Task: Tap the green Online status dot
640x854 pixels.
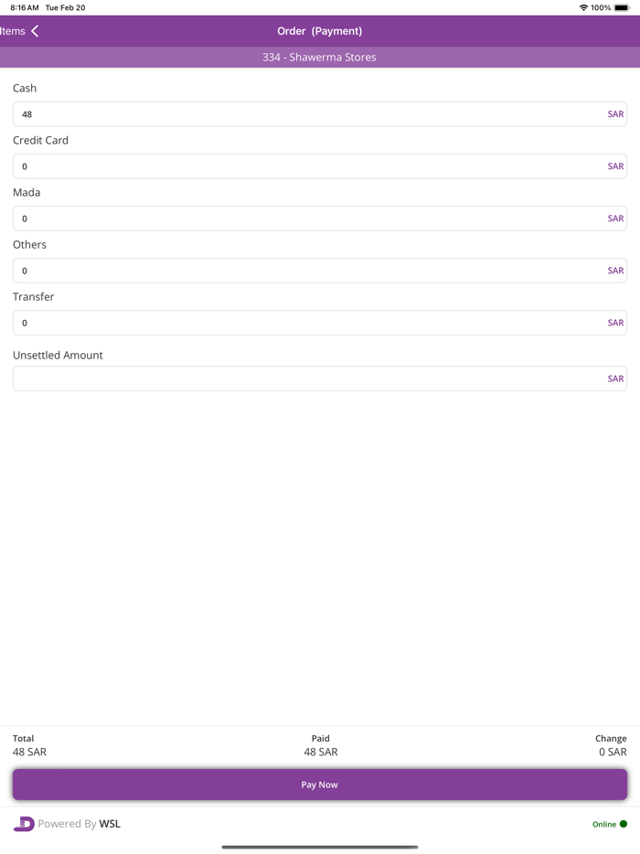Action: [624, 824]
